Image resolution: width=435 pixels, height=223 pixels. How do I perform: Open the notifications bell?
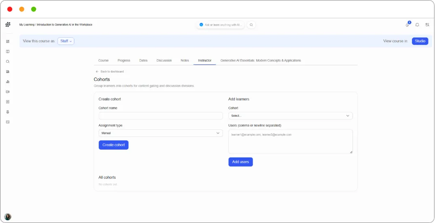click(417, 25)
